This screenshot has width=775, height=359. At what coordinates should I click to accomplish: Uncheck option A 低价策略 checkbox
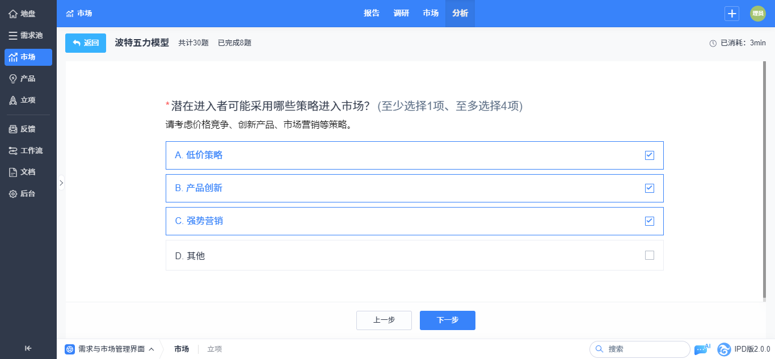point(650,155)
